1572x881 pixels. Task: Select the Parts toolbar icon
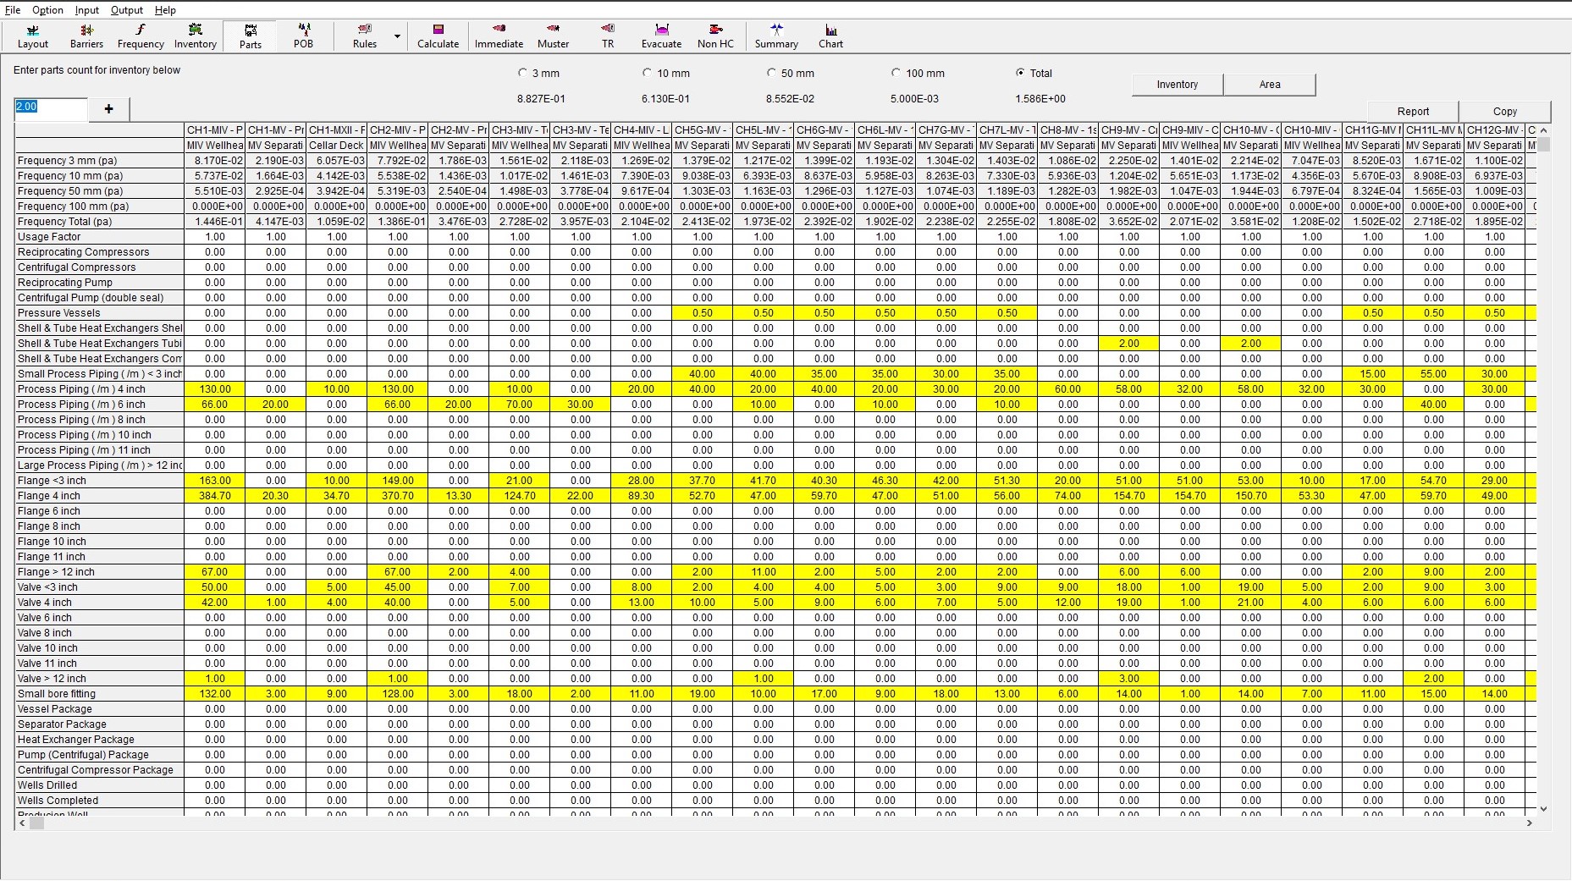(251, 36)
